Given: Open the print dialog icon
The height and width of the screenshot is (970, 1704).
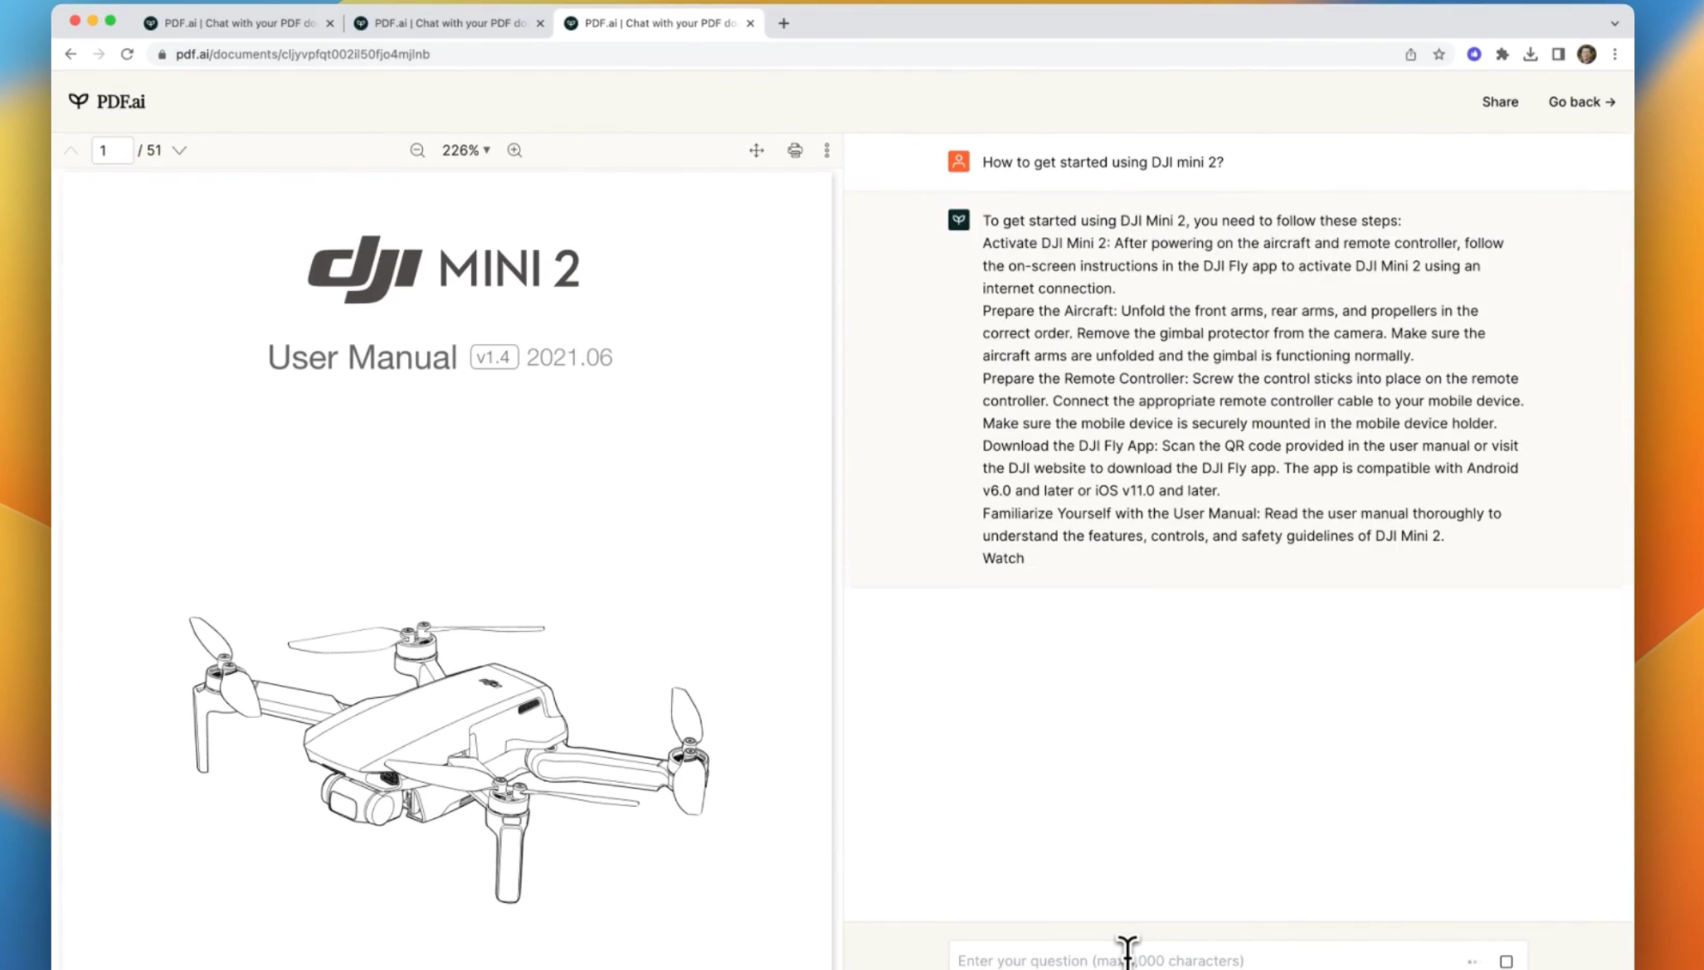Looking at the screenshot, I should 794,150.
